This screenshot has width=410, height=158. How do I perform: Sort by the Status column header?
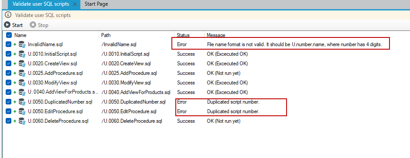(183, 35)
